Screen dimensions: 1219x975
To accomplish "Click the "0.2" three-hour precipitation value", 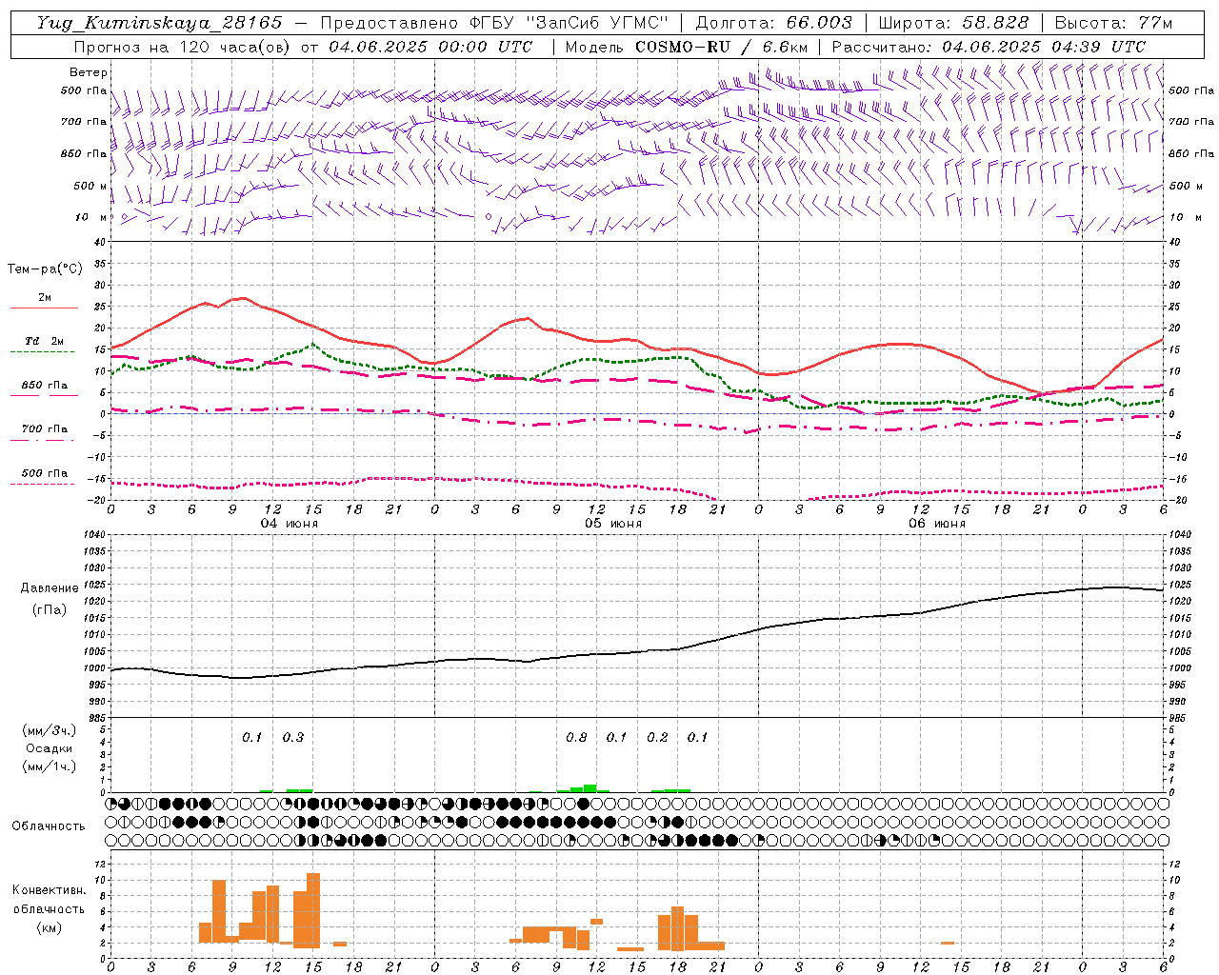I will tap(657, 737).
